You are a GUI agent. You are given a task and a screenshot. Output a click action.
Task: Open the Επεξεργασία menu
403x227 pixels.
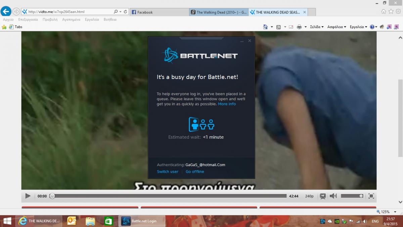(28, 19)
